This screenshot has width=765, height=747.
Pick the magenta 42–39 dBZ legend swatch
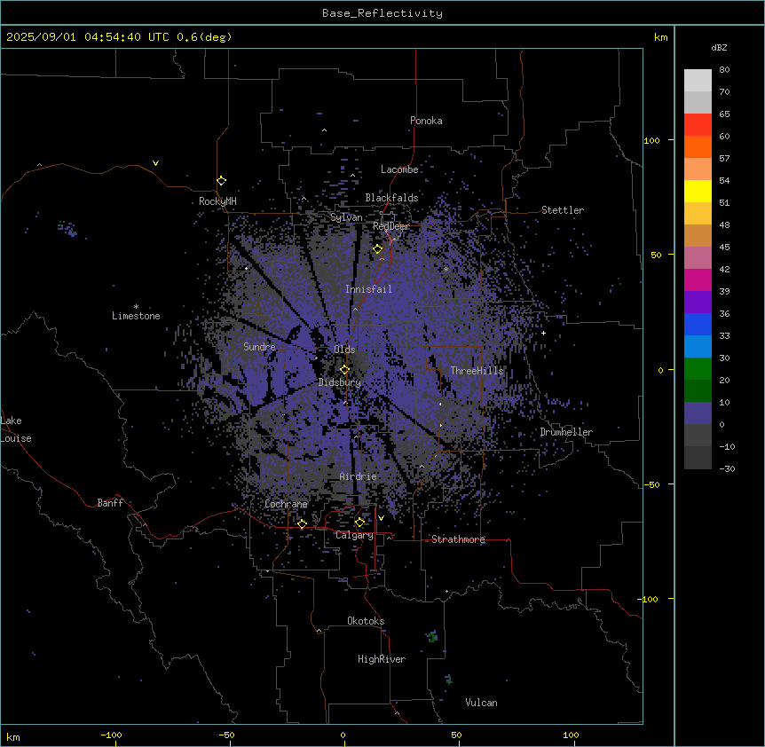click(x=698, y=279)
